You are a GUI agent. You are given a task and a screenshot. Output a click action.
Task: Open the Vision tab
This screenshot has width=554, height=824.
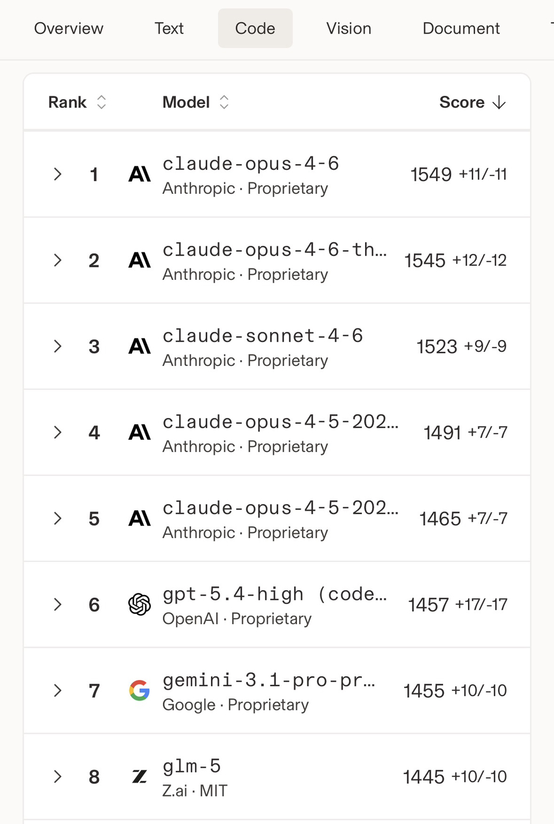click(x=348, y=29)
